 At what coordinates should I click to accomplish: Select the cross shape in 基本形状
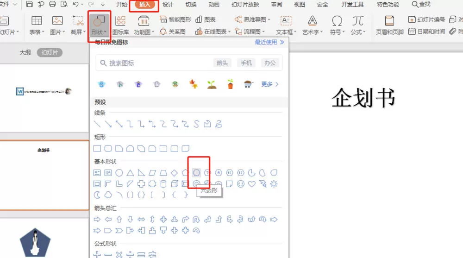click(x=141, y=184)
